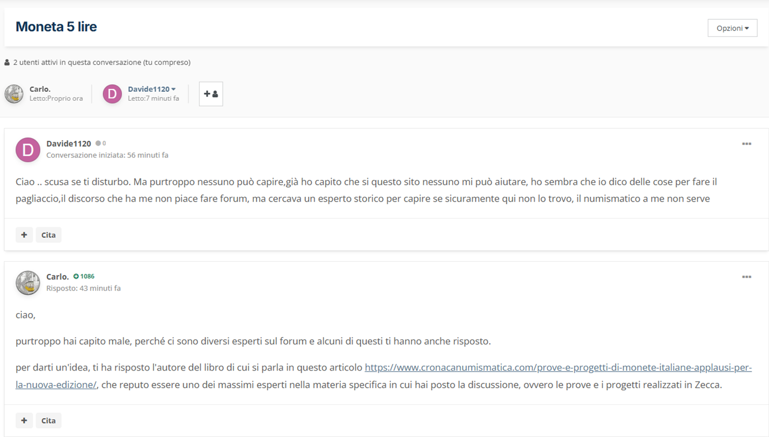Click the "Risposto: 43 minuti fa" timestamp

83,288
